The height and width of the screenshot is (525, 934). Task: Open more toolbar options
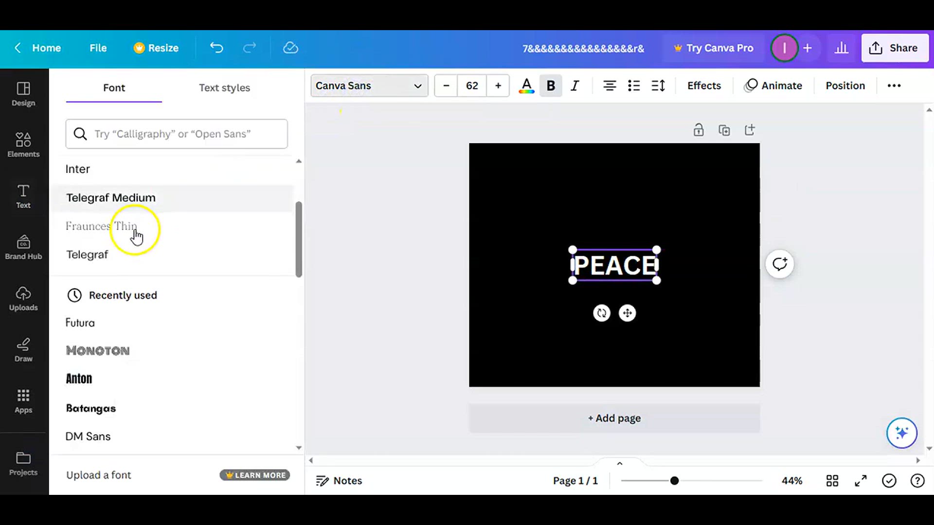(x=894, y=86)
